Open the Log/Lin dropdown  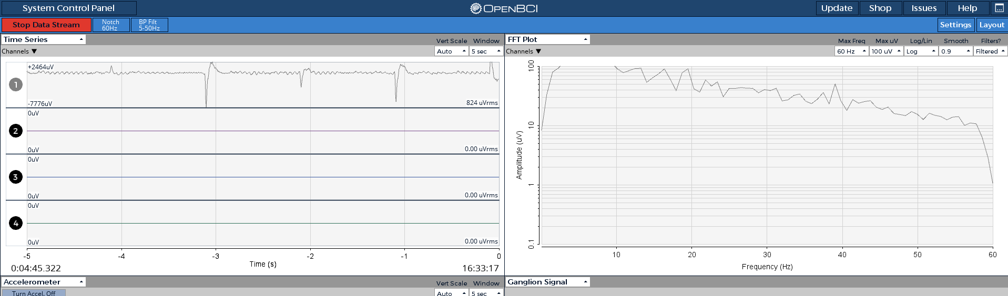(x=921, y=51)
